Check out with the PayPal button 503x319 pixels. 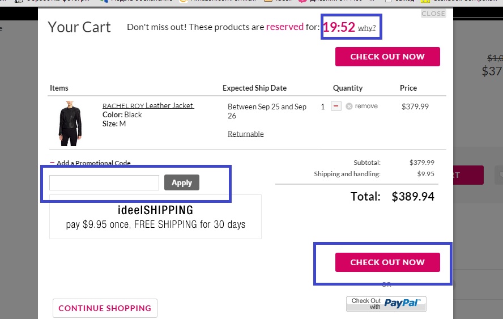coord(386,304)
